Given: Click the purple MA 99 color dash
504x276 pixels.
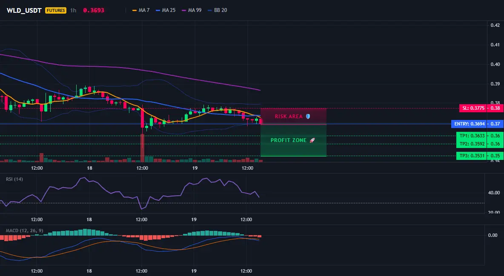Looking at the screenshot, I should pos(184,10).
